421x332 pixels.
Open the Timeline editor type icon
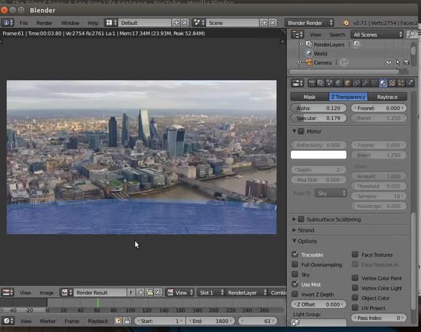[8, 321]
